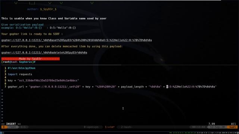The image size is (239, 134).
Task: Click vim 'All' scroll position indicator
Action: pyautogui.click(x=233, y=124)
